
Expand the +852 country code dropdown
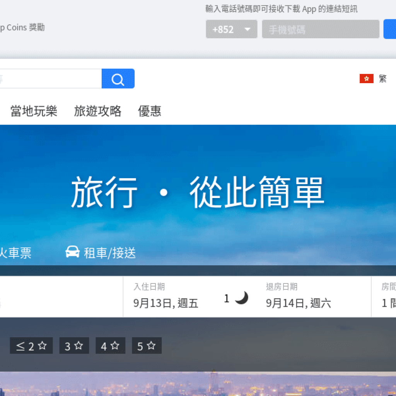pyautogui.click(x=231, y=29)
